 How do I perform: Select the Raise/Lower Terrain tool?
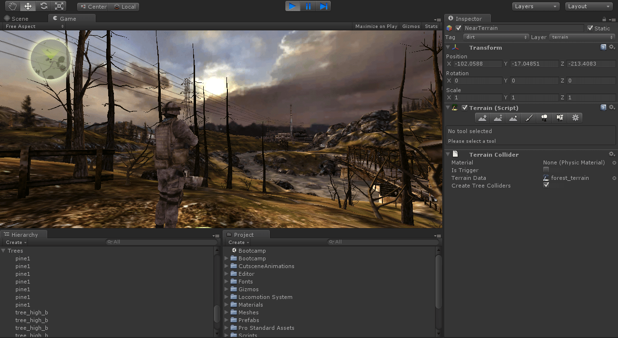point(482,118)
